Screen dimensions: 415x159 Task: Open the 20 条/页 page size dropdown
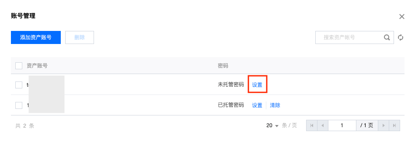(272, 125)
